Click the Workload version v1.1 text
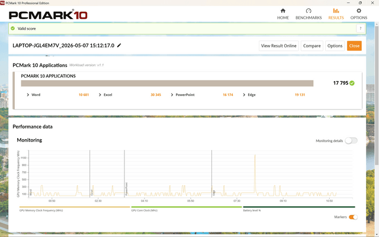 point(86,65)
